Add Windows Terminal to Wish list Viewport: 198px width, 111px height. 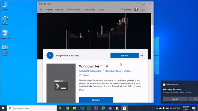[x=96, y=100]
